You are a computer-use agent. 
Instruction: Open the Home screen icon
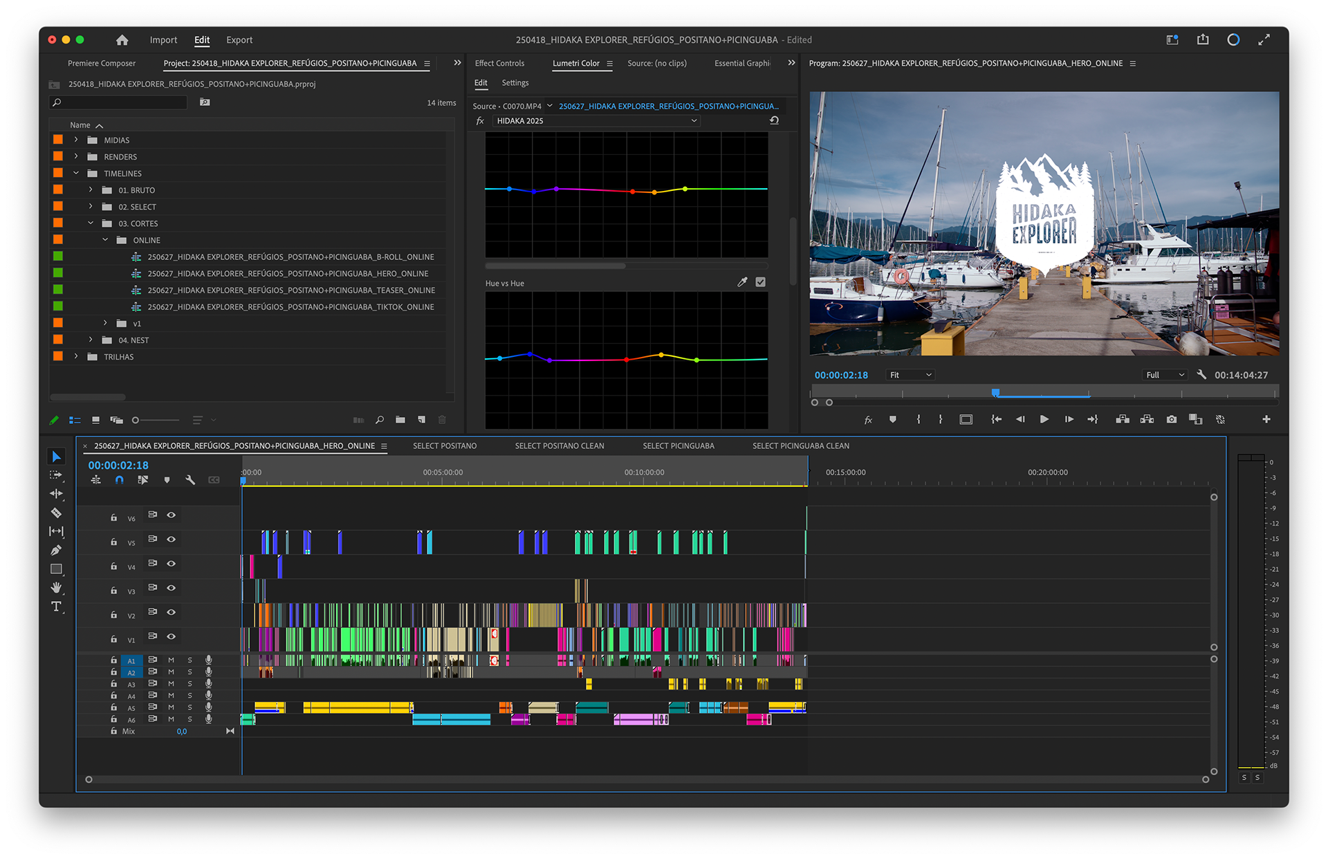[122, 40]
